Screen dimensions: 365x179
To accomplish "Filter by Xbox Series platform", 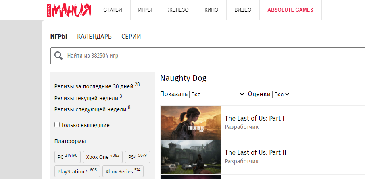I will pyautogui.click(x=123, y=171).
